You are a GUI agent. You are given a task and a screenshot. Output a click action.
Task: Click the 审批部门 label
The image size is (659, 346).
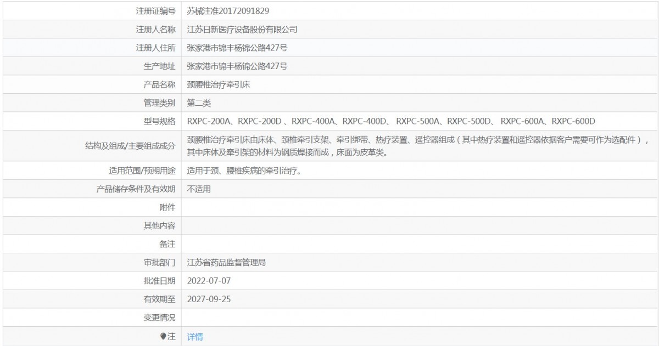tap(159, 263)
